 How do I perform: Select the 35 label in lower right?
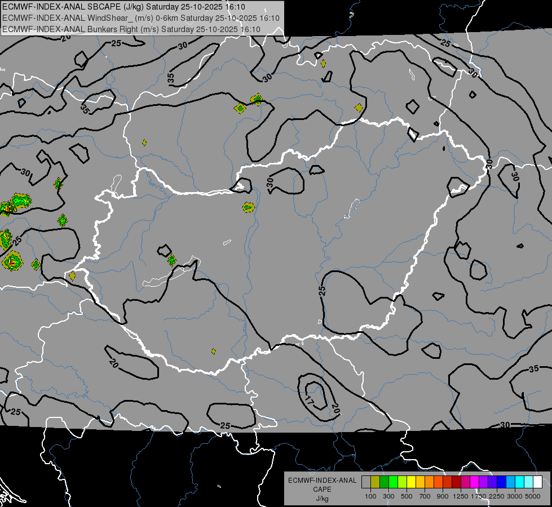[534, 369]
